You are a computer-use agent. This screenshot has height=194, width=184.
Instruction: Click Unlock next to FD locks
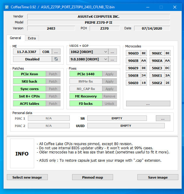click(x=110, y=104)
